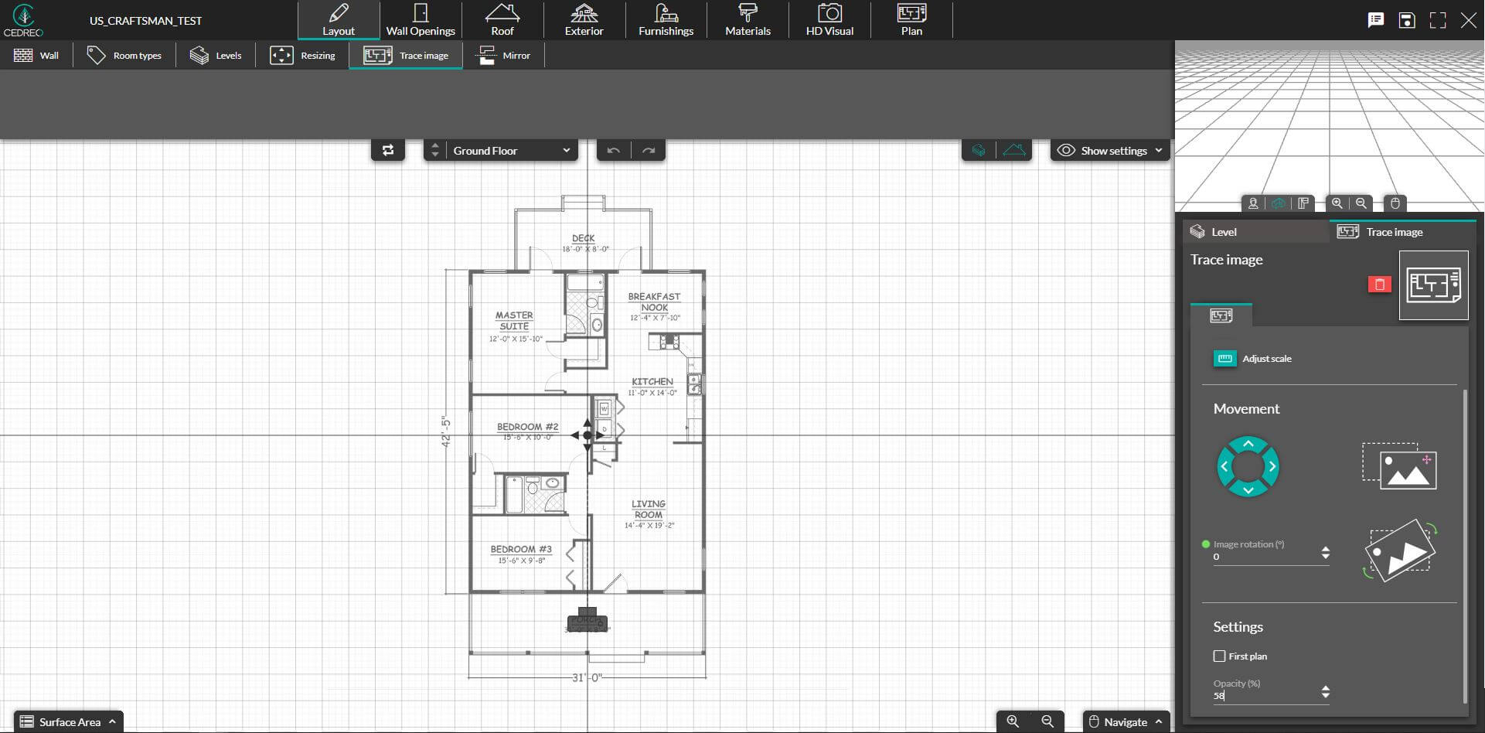This screenshot has height=733, width=1485.
Task: Toggle levels overlay visibility
Action: point(978,150)
